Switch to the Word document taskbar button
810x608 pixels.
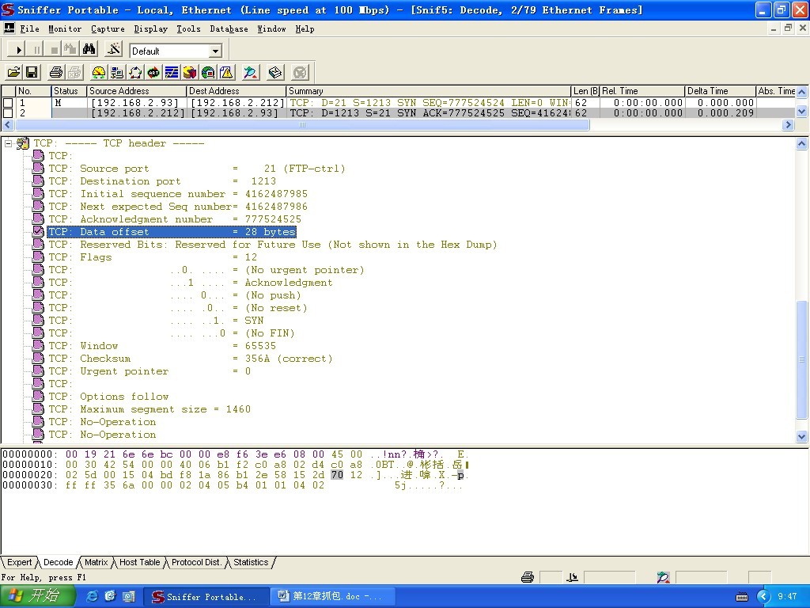pos(333,596)
